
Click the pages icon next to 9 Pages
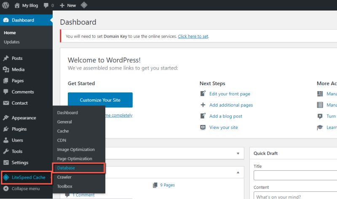point(155,185)
